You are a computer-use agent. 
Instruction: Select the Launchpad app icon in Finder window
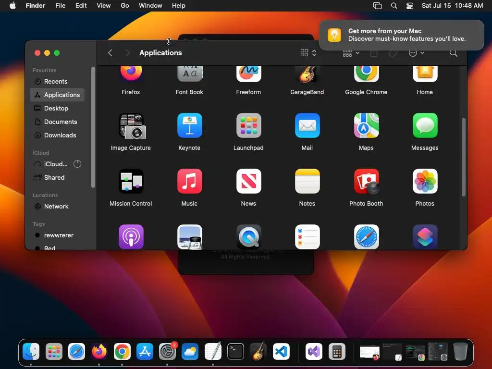tap(248, 125)
